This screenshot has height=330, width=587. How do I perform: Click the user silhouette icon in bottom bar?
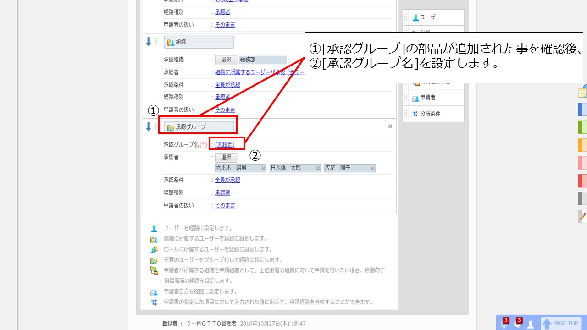[531, 324]
